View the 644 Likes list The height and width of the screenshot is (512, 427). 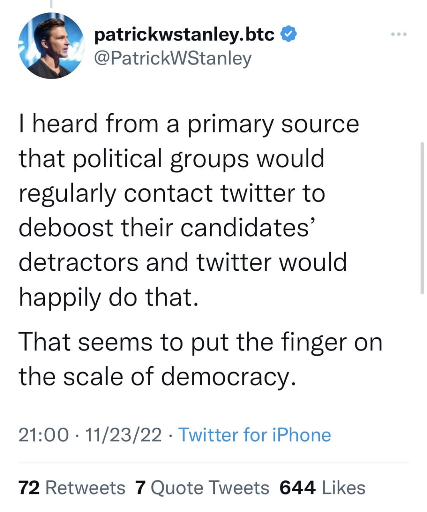(322, 488)
